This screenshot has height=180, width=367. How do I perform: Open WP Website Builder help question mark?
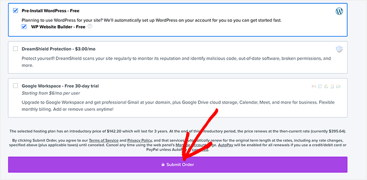(90, 27)
